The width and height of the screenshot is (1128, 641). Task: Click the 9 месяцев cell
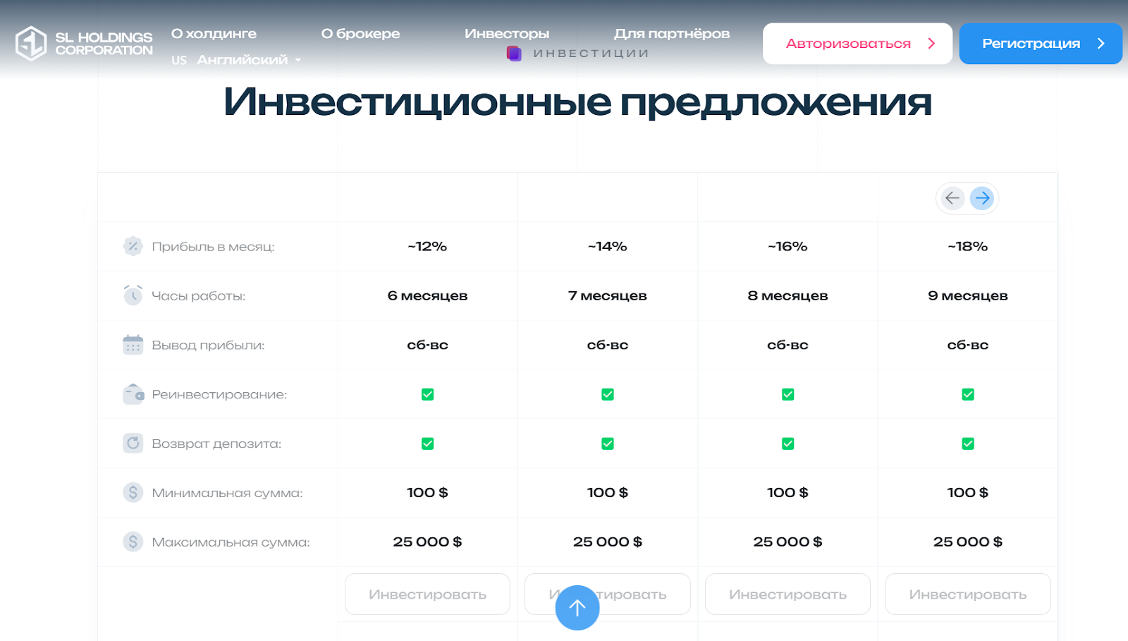[968, 295]
